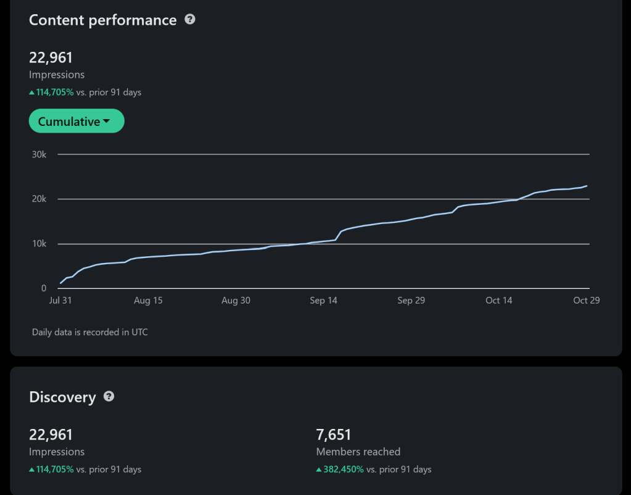
Task: Click green up-arrow under Content performance impressions
Action: coord(32,93)
